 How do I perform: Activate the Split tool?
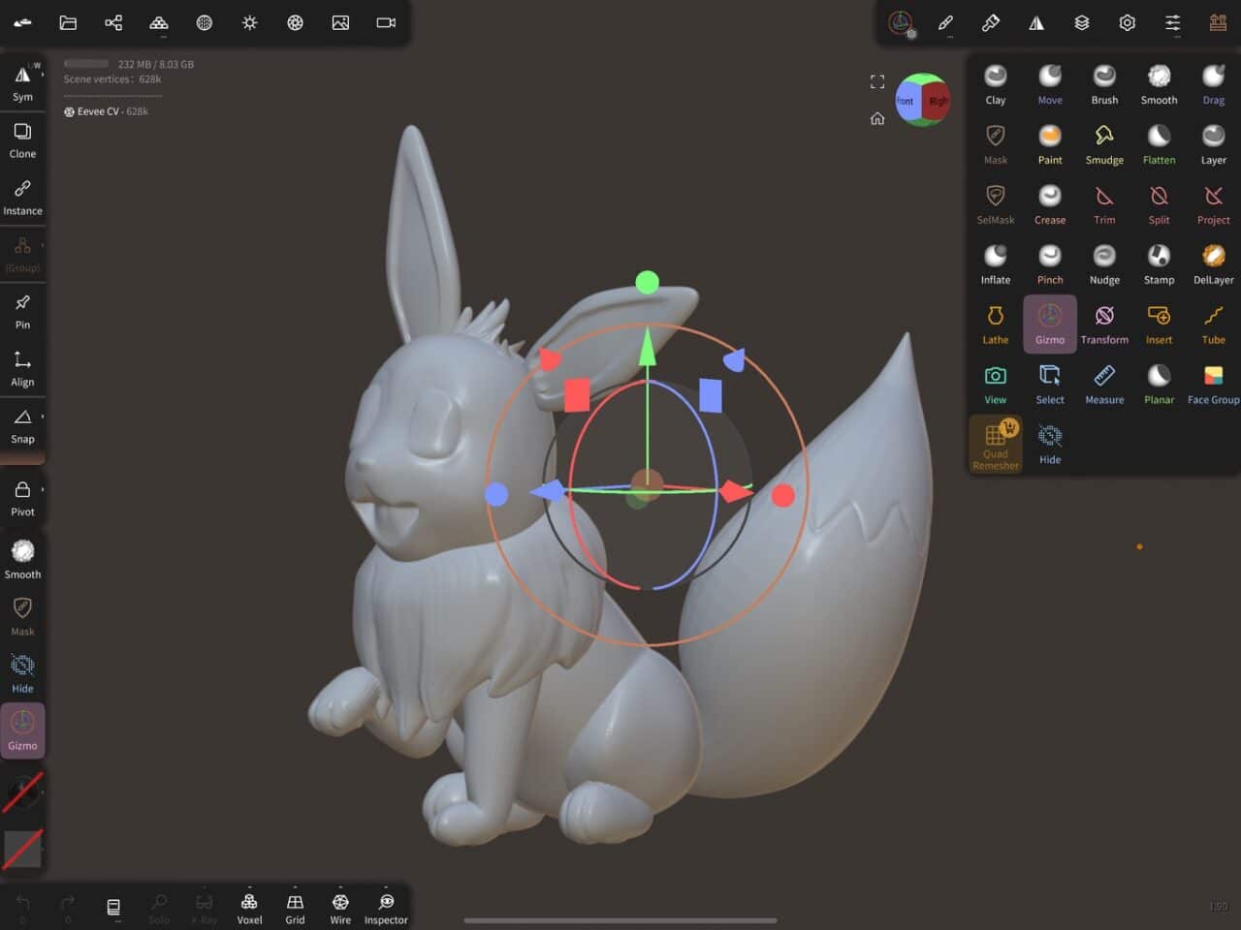[x=1159, y=204]
